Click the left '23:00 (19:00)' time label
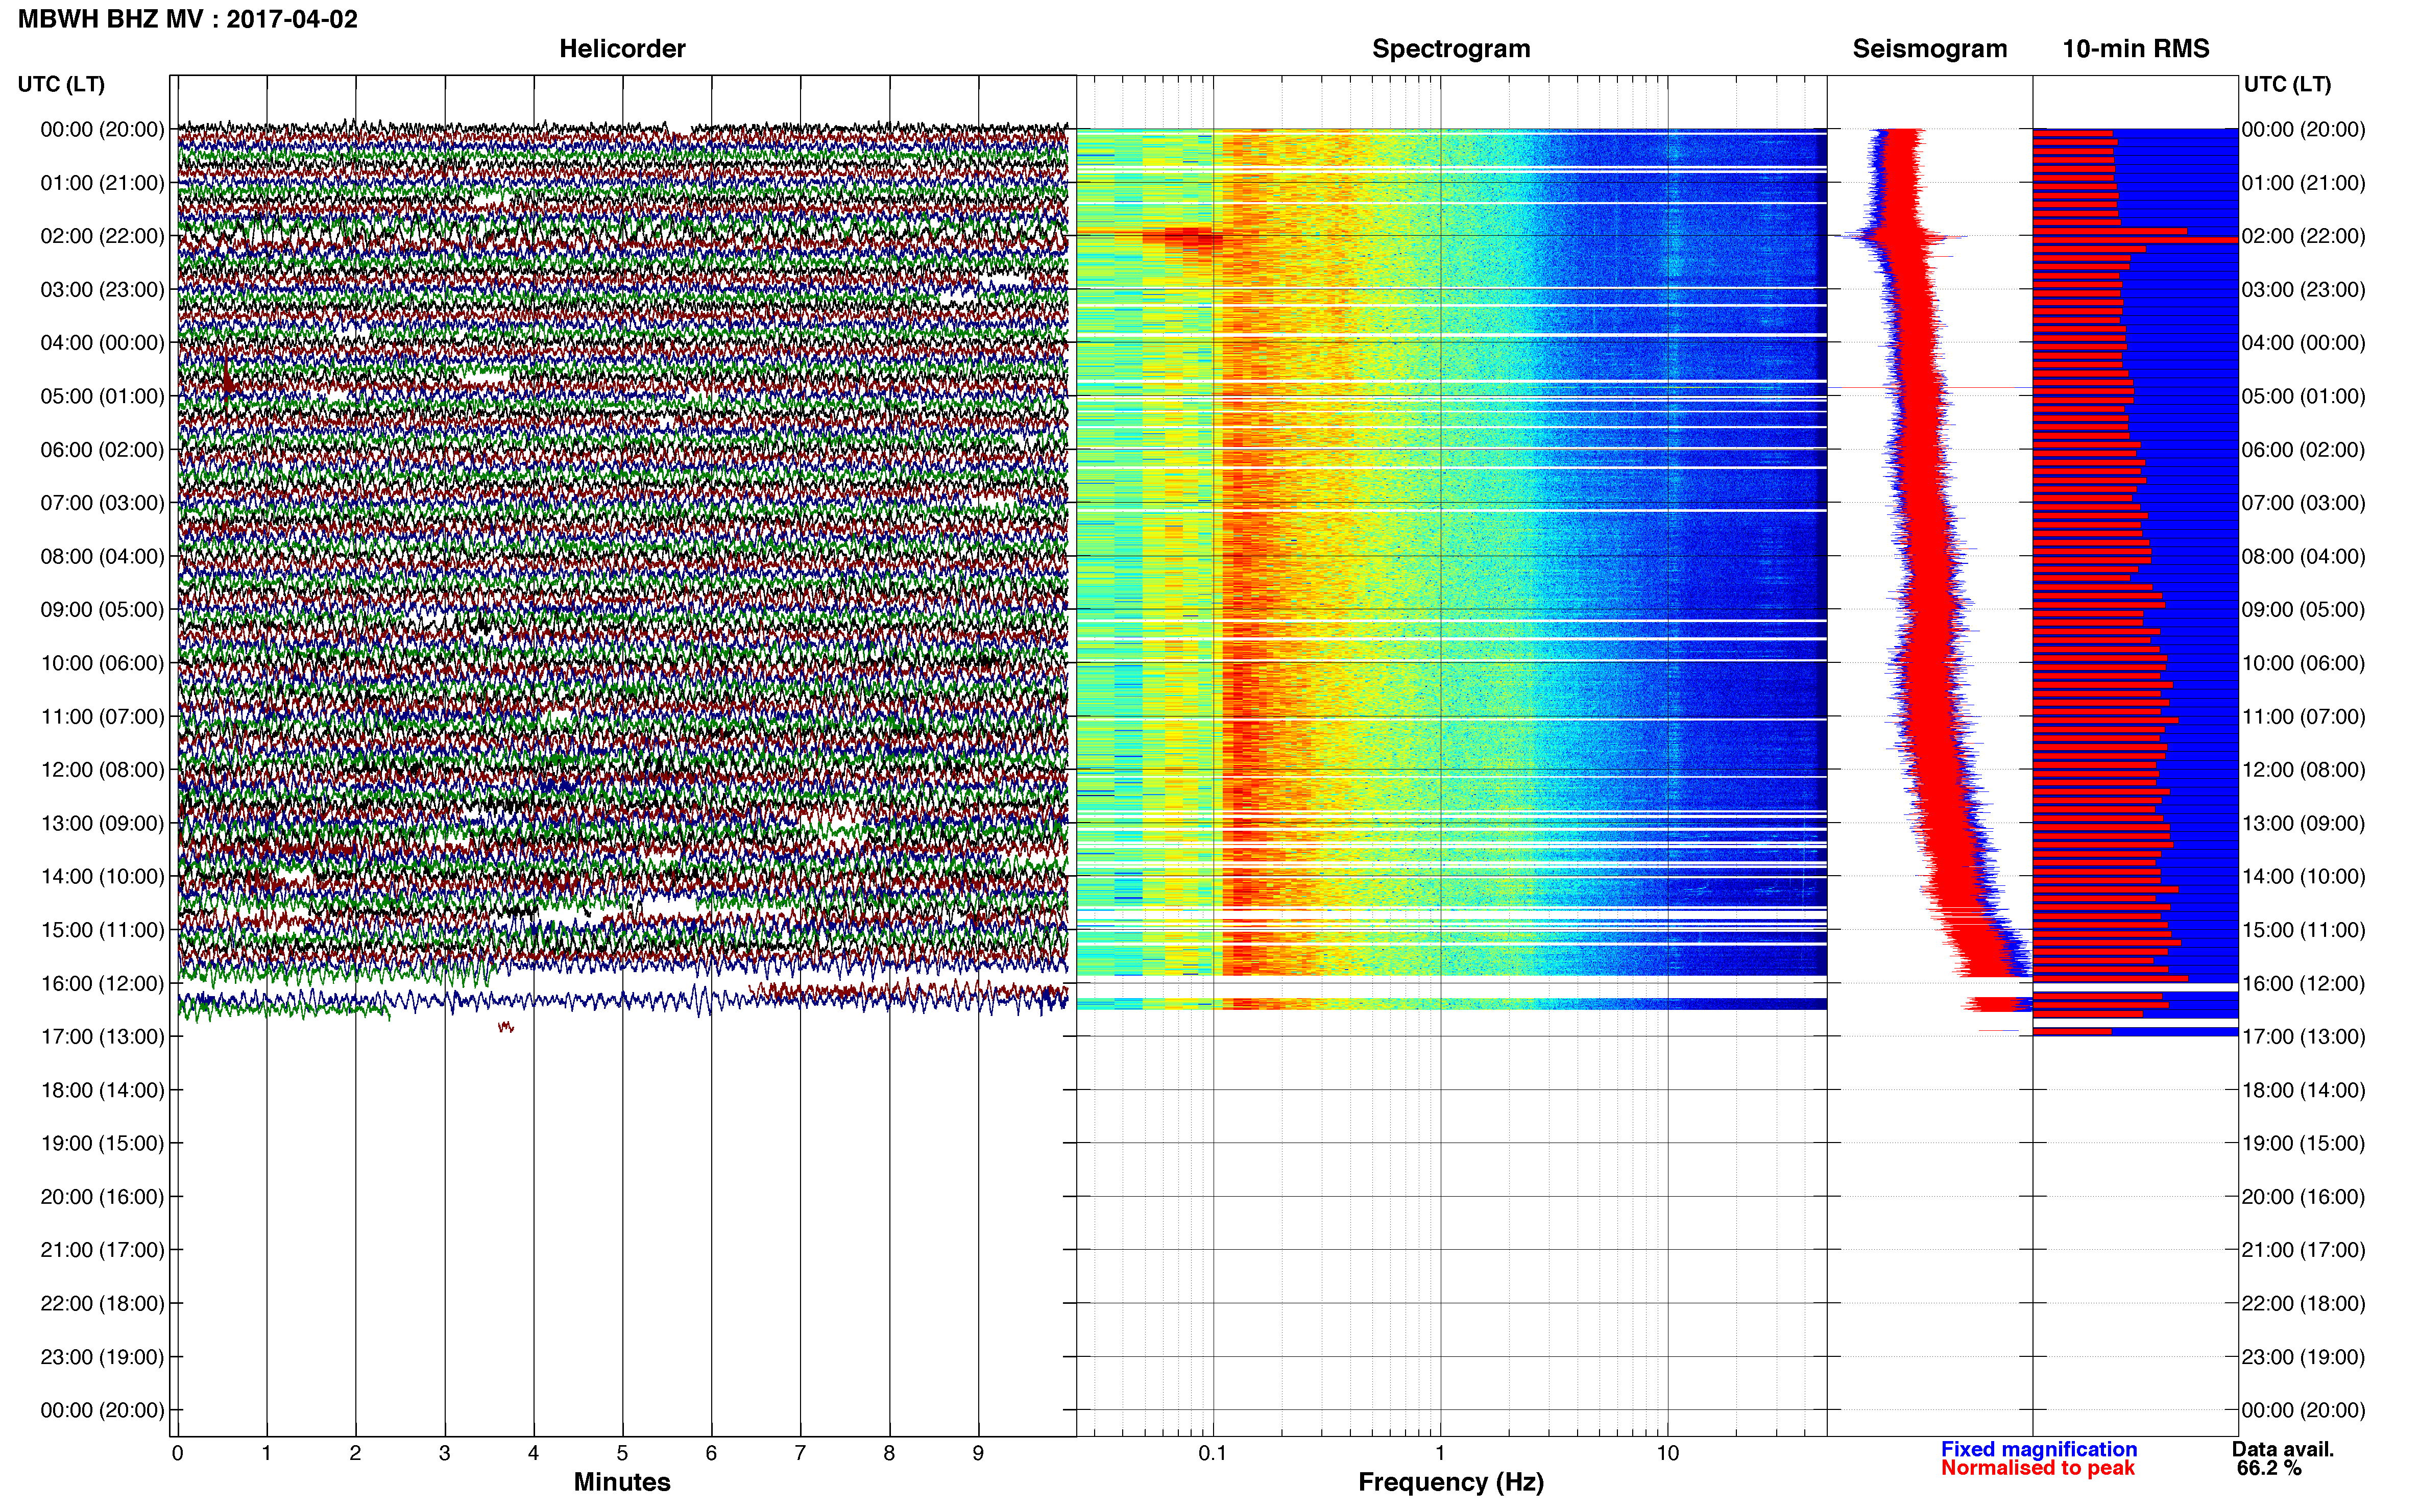Image resolution: width=2420 pixels, height=1512 pixels. pos(102,1357)
